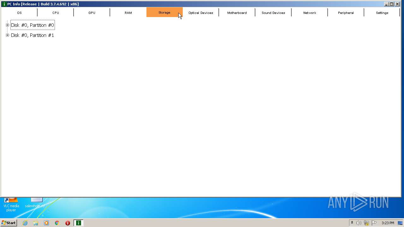Image resolution: width=404 pixels, height=227 pixels.
Task: Click the PC Info title bar icon
Action: (x=4, y=4)
